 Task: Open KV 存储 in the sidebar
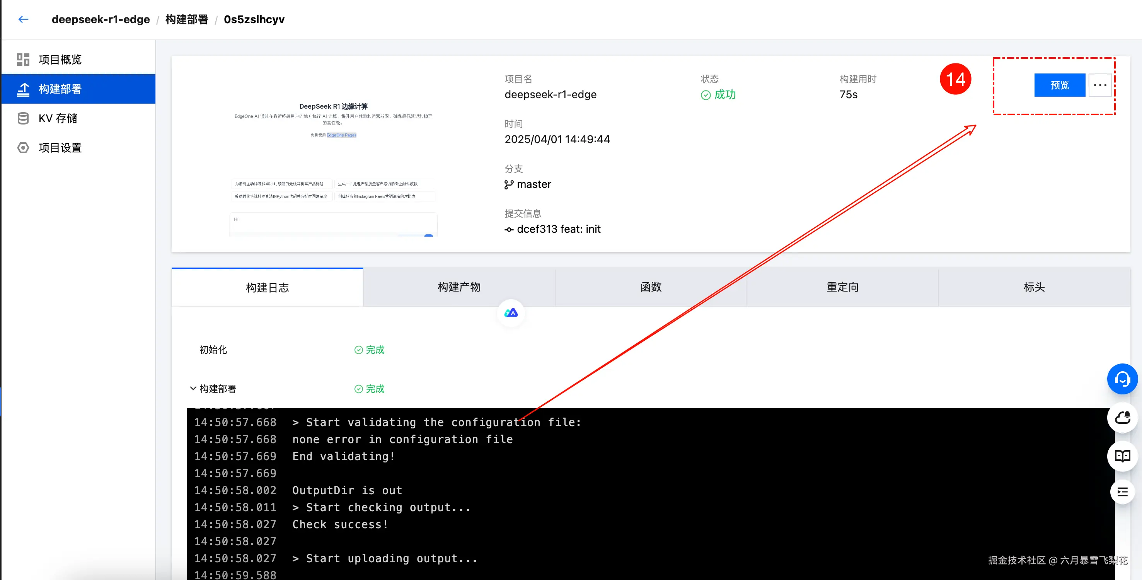pos(58,118)
